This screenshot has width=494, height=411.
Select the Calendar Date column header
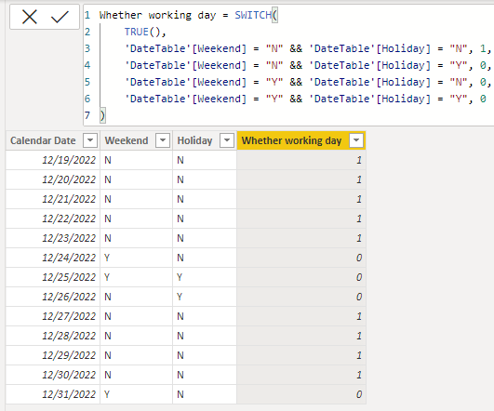[x=53, y=140]
